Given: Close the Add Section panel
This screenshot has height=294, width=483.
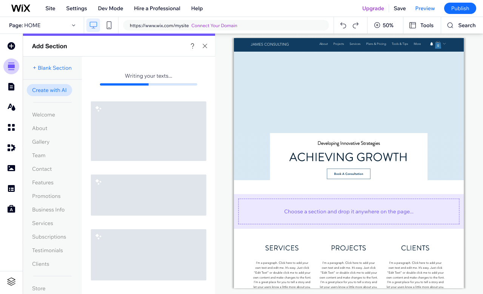Looking at the screenshot, I should coord(205,46).
